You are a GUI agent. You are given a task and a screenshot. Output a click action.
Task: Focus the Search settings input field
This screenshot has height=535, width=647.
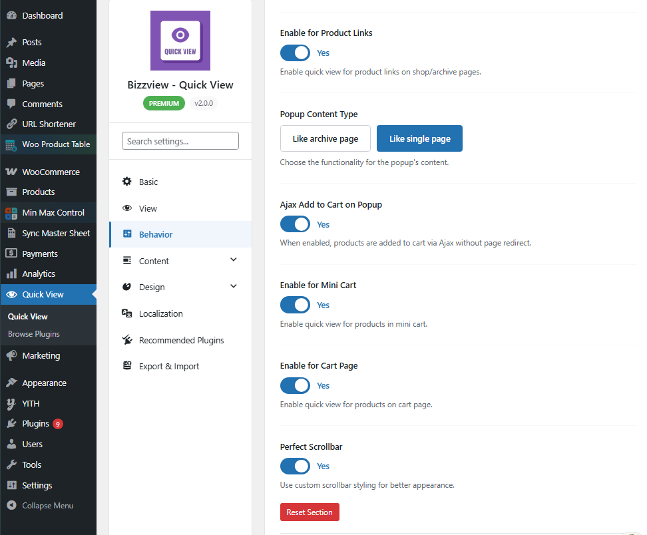(180, 141)
